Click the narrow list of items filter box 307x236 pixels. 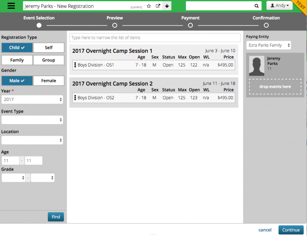tap(155, 38)
